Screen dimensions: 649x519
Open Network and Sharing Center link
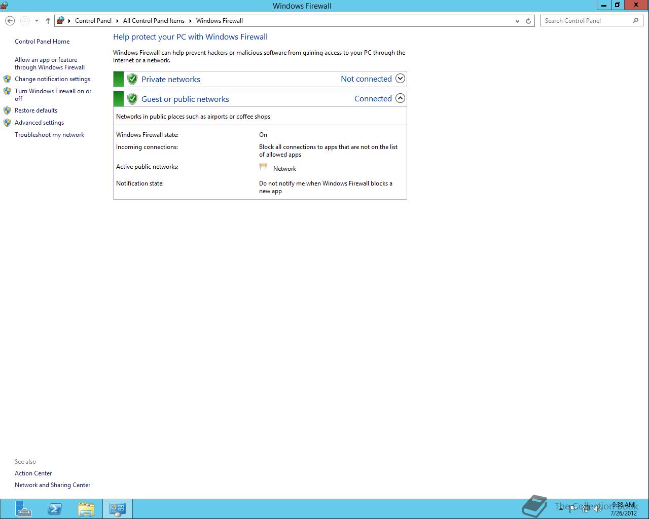pyautogui.click(x=52, y=485)
